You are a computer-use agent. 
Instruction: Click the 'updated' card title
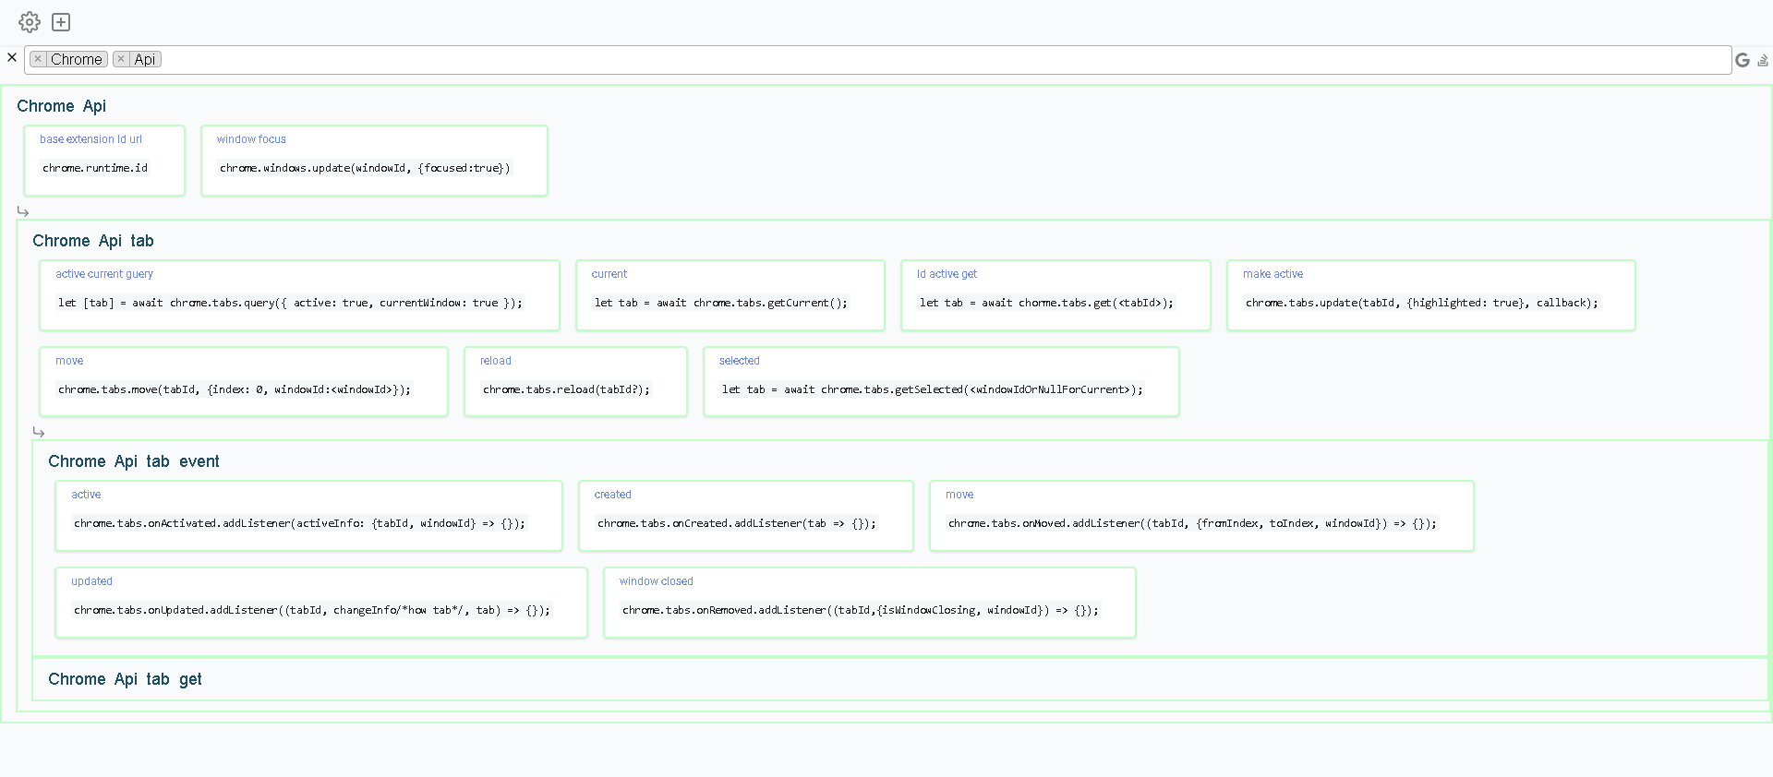[91, 581]
